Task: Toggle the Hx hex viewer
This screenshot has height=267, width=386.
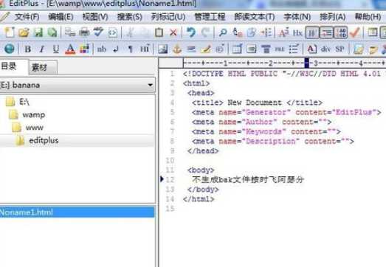Action: point(297,32)
